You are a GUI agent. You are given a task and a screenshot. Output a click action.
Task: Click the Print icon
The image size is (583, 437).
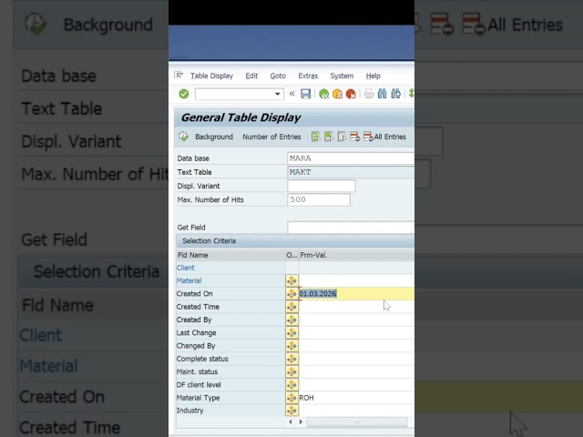tap(369, 94)
